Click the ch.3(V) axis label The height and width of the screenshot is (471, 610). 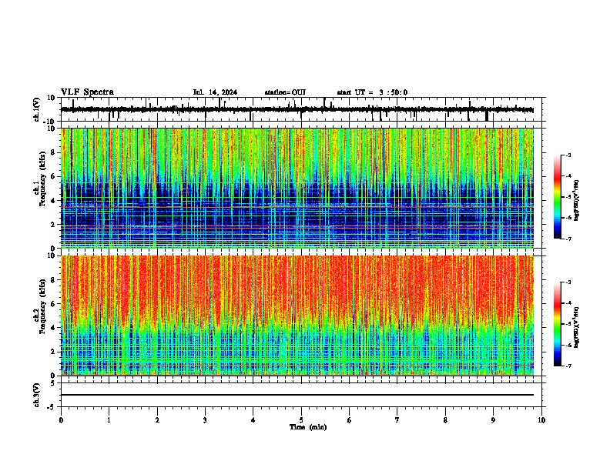pyautogui.click(x=37, y=396)
